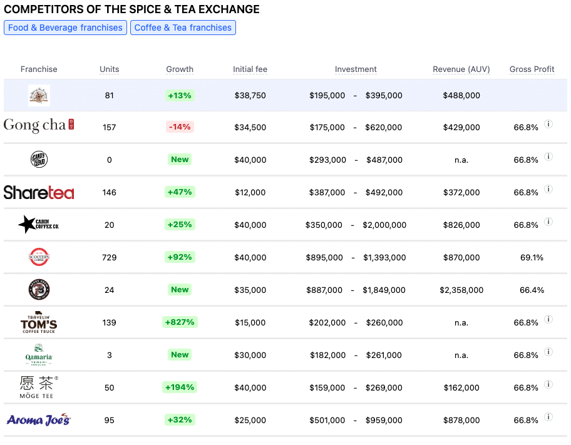This screenshot has height=445, width=571.
Task: Click the $895,000 investment value
Action: (324, 257)
